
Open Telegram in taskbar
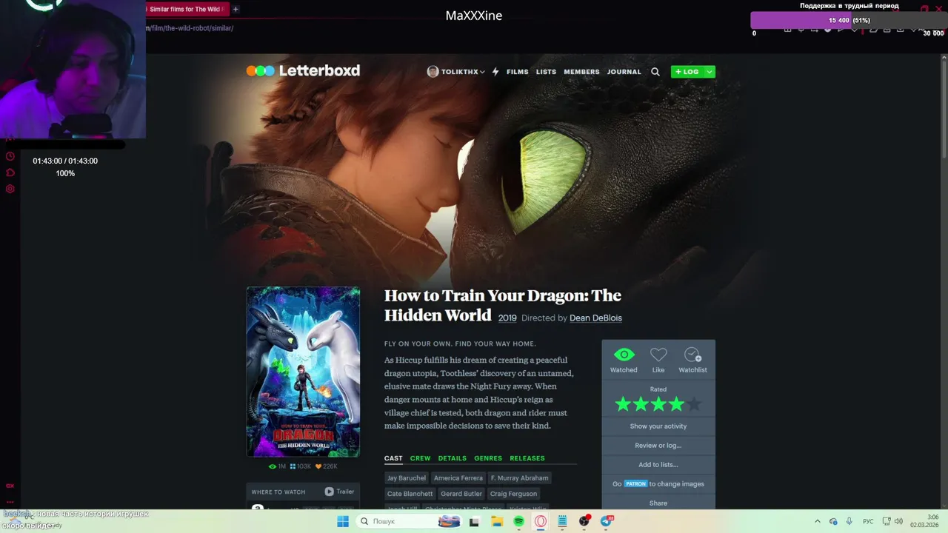coord(607,522)
